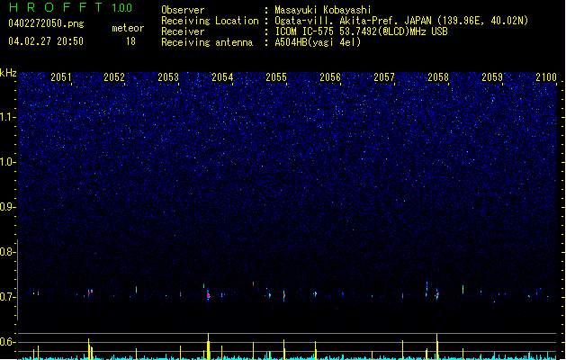Click the 2058 time axis marker

pyautogui.click(x=438, y=77)
